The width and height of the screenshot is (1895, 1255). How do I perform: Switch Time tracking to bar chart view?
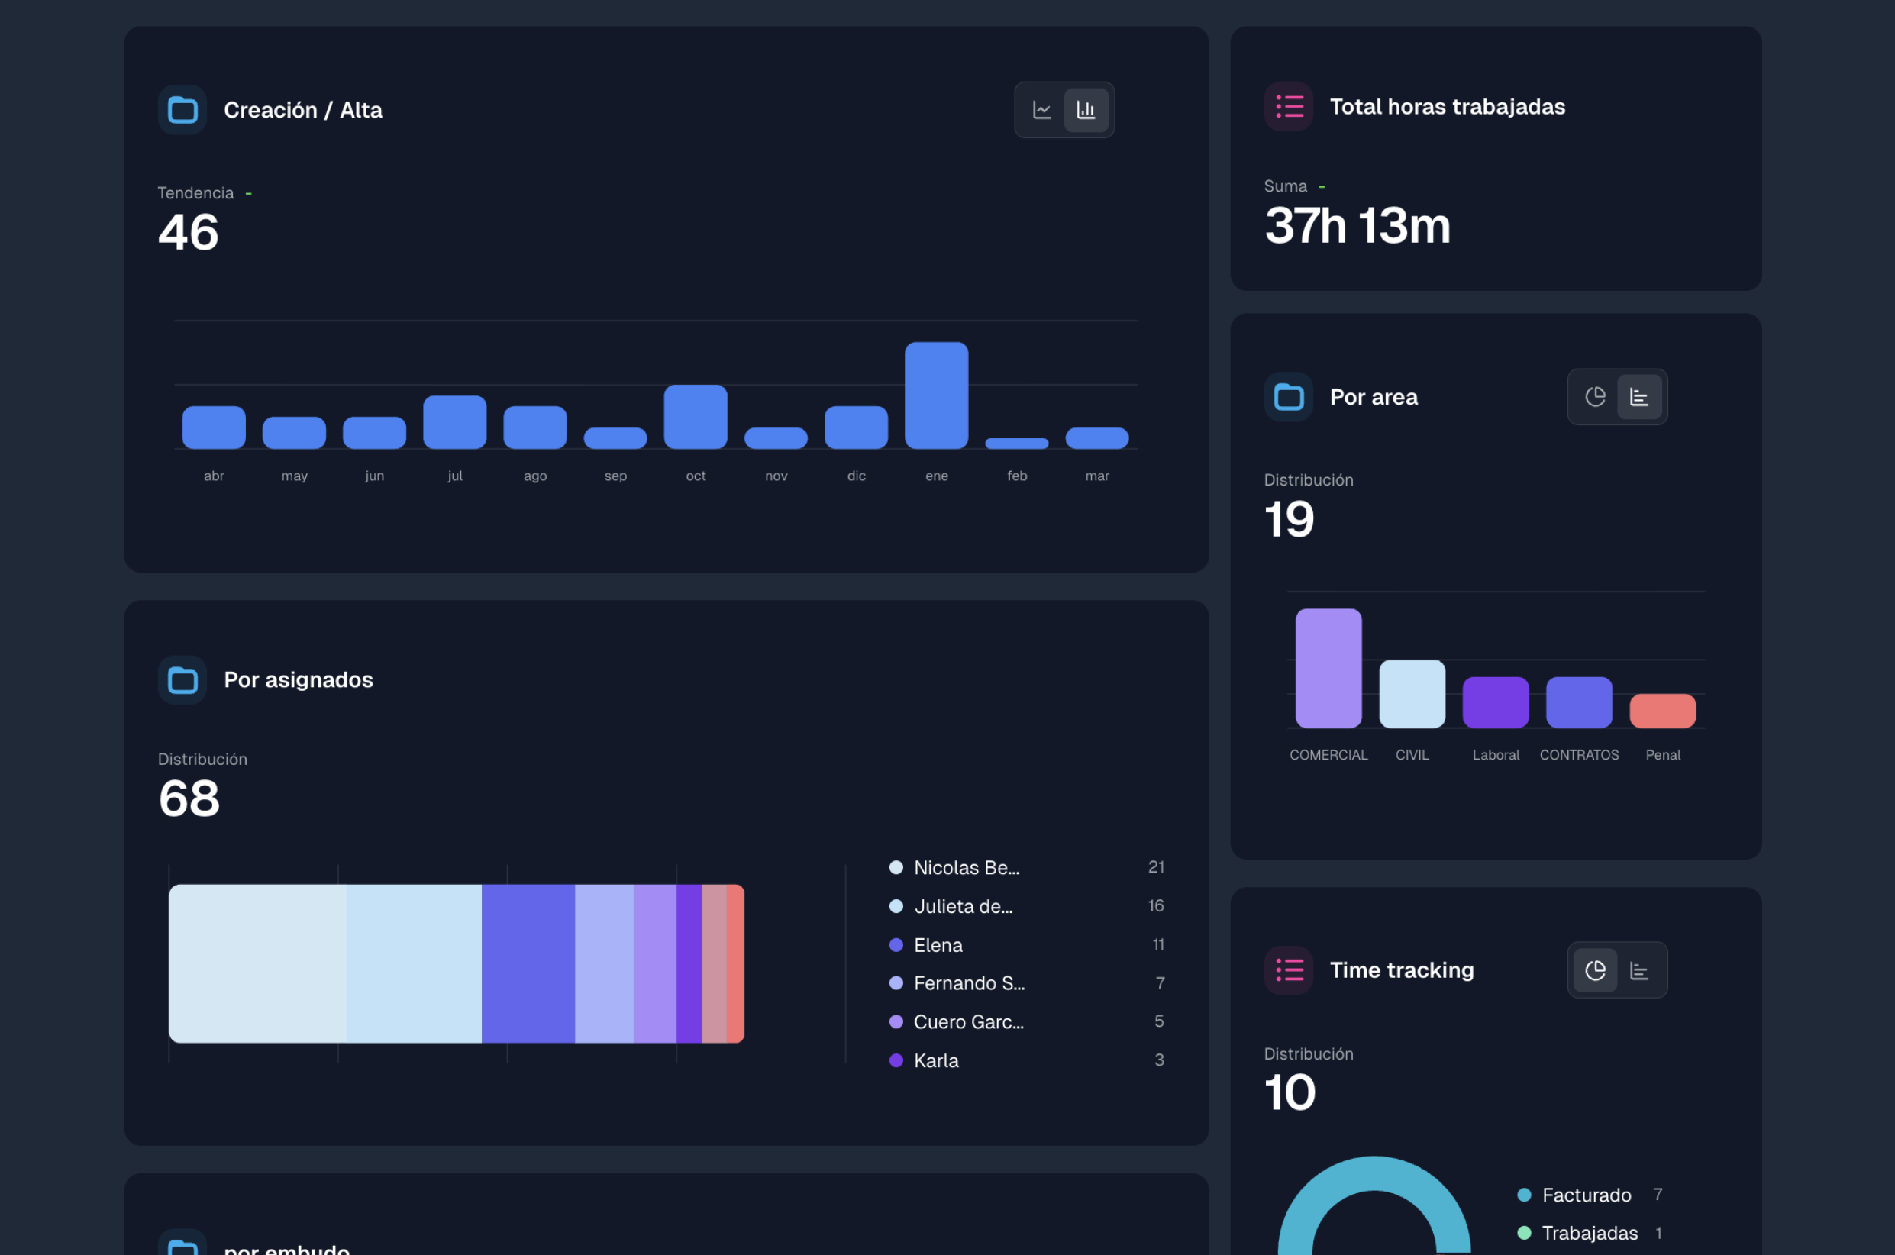coord(1639,970)
